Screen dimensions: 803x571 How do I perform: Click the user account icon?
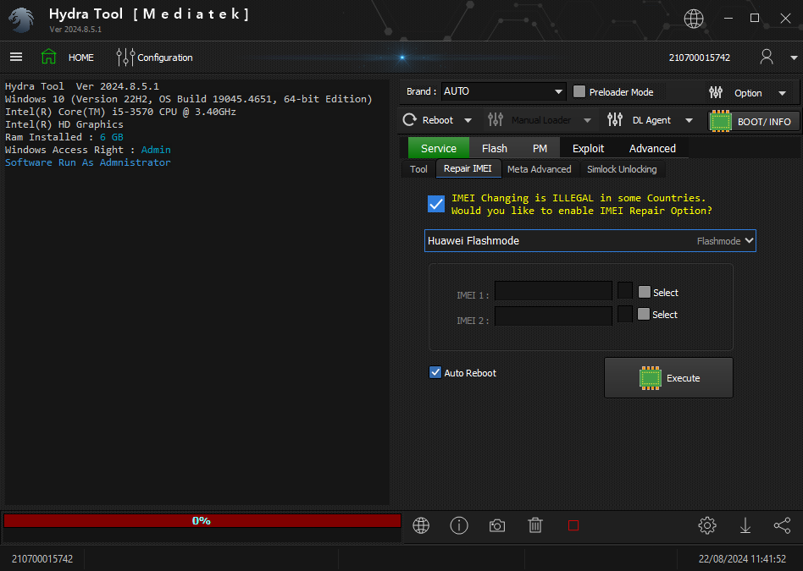(767, 58)
